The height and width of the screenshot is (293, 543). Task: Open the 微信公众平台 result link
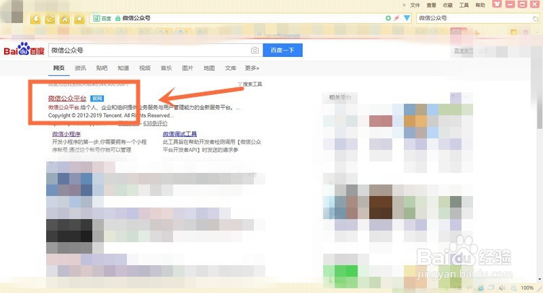pyautogui.click(x=67, y=98)
